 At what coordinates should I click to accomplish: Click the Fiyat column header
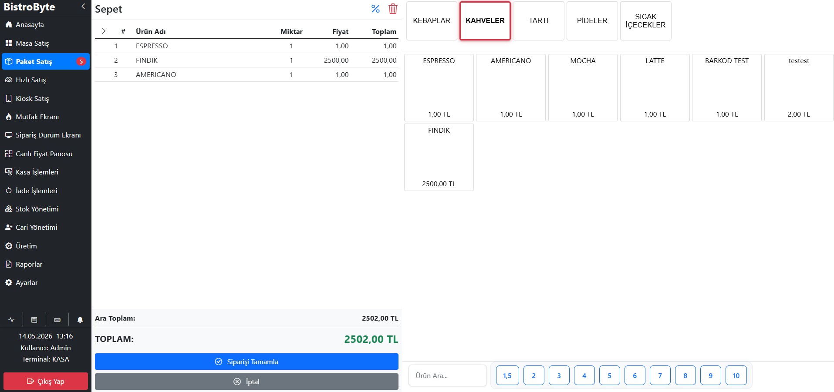click(x=340, y=31)
